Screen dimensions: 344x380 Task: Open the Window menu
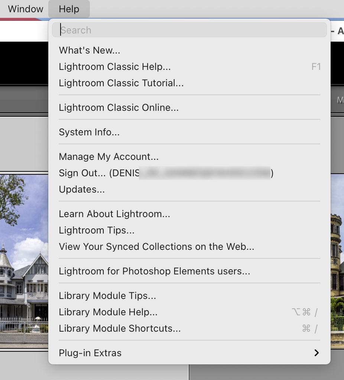tap(25, 9)
